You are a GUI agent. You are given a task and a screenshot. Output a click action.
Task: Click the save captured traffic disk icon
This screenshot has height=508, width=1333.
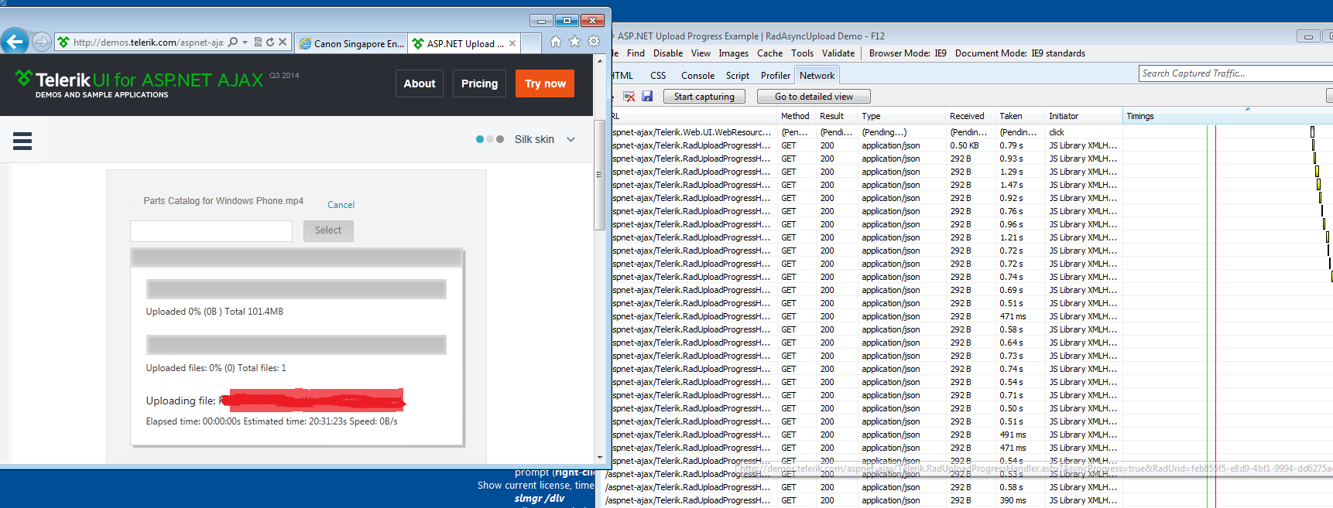(x=647, y=97)
